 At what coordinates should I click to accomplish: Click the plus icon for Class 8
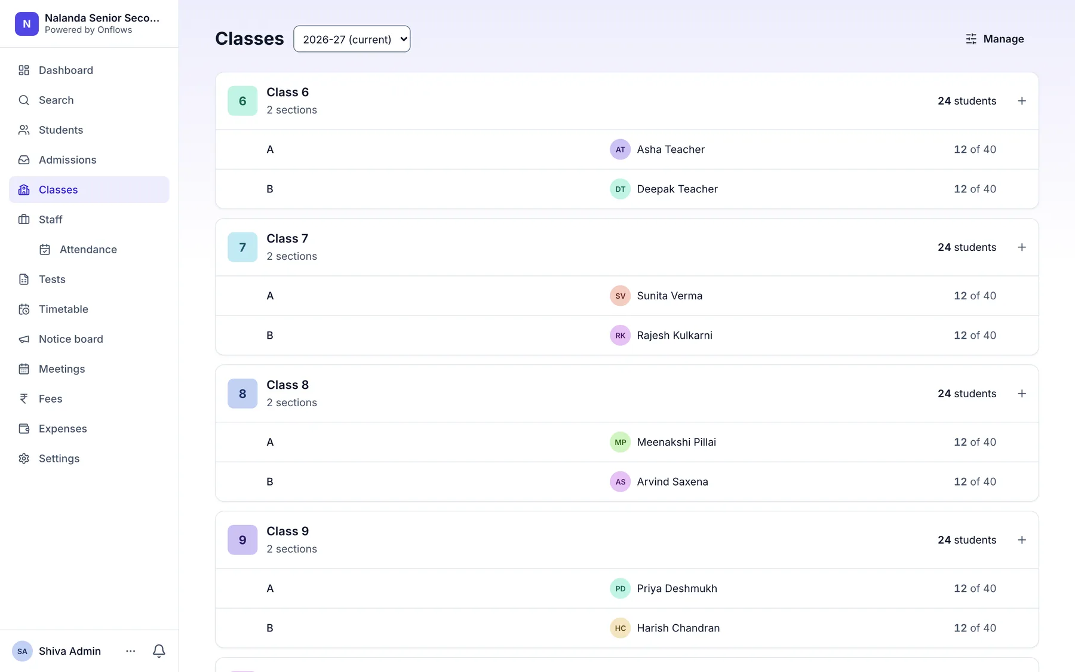1022,394
